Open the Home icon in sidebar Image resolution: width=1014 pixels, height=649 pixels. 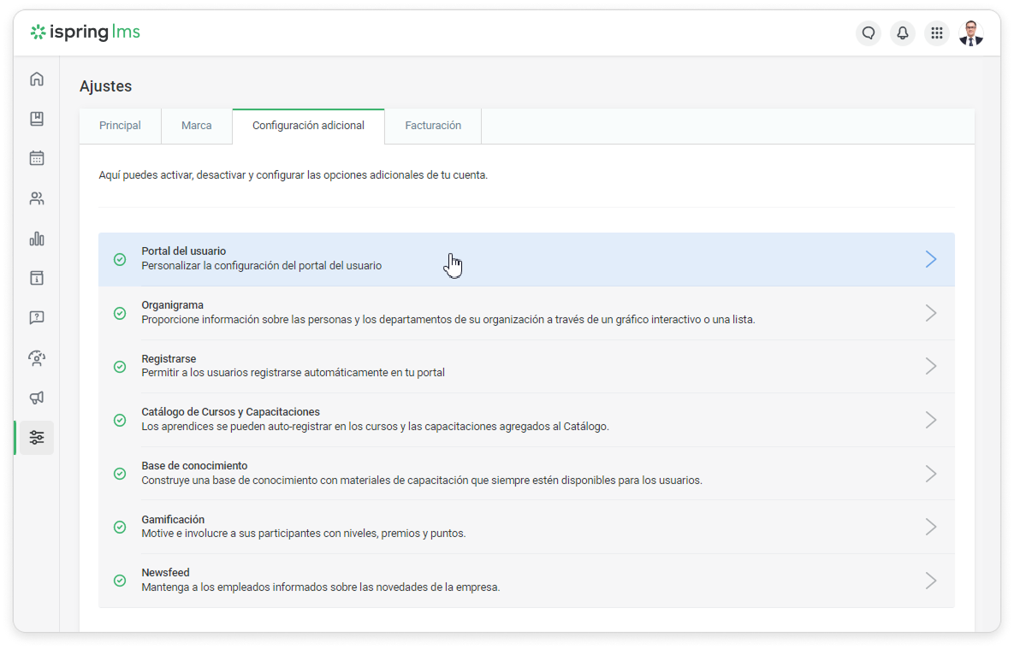37,80
